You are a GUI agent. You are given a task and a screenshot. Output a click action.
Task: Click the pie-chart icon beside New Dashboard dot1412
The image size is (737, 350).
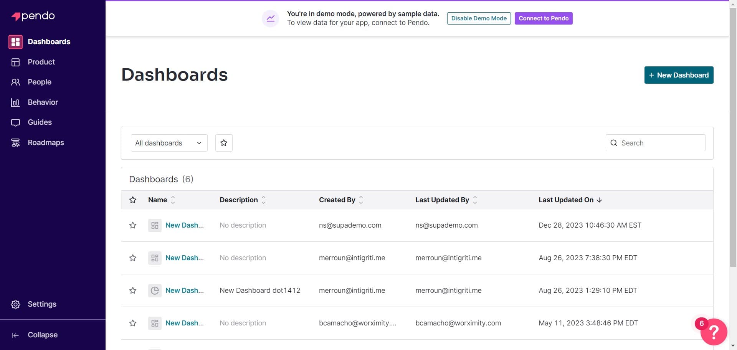[x=154, y=291]
